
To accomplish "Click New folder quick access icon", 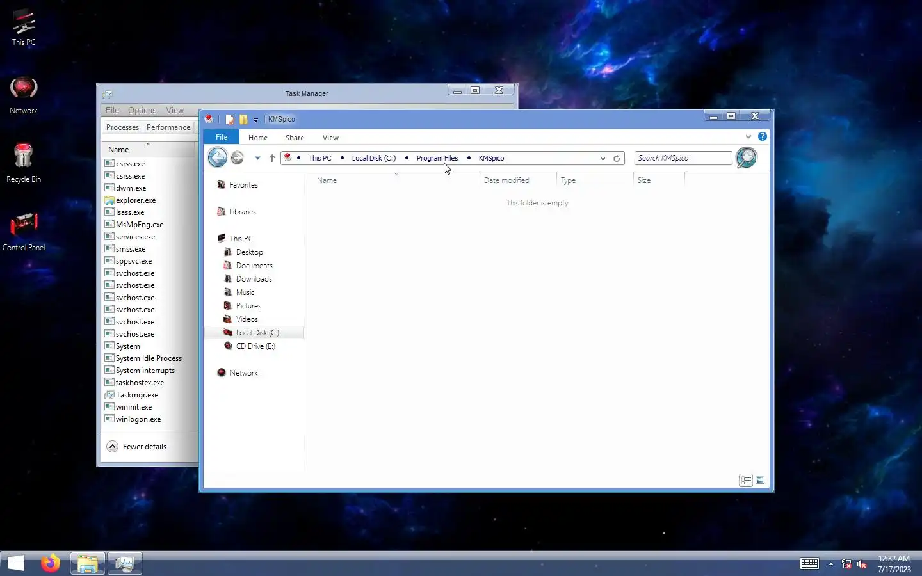I will [243, 119].
